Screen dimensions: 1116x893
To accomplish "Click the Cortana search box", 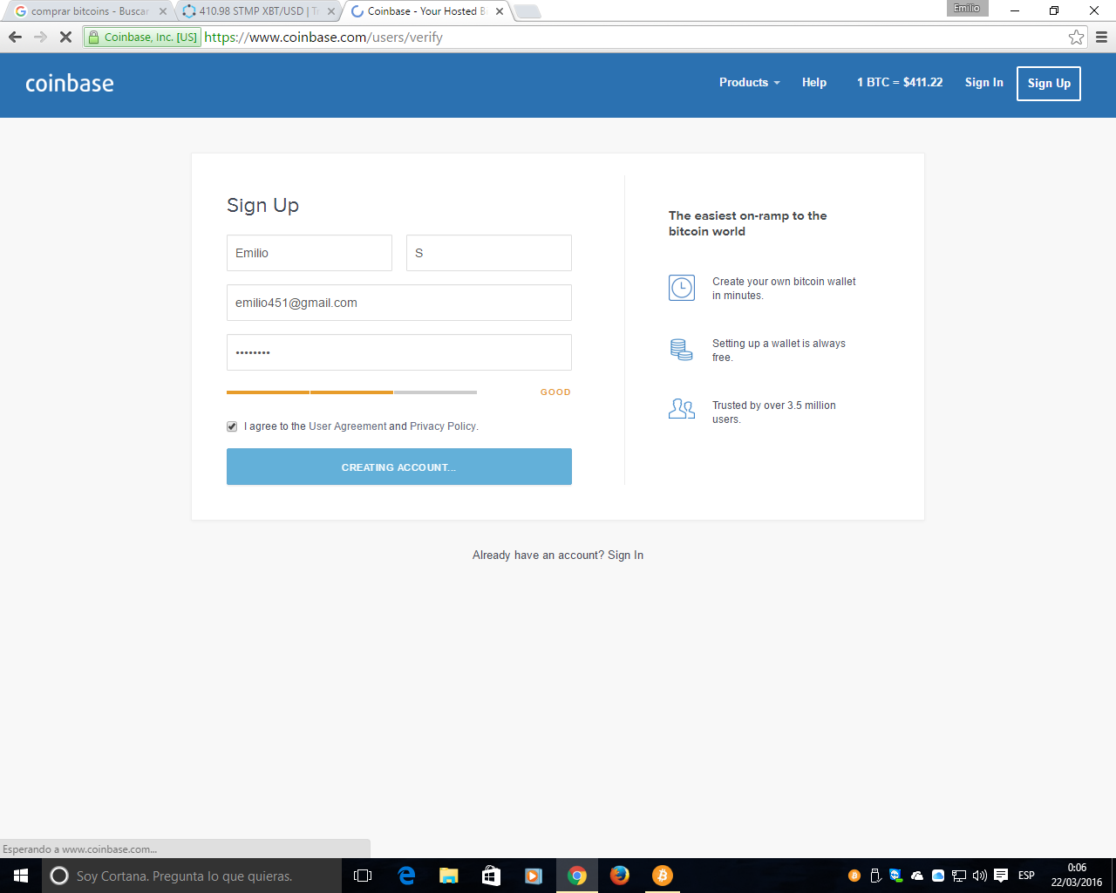I will (x=192, y=876).
